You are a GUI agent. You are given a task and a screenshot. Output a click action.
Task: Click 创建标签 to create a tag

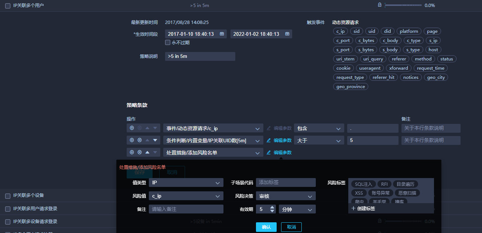click(x=366, y=208)
